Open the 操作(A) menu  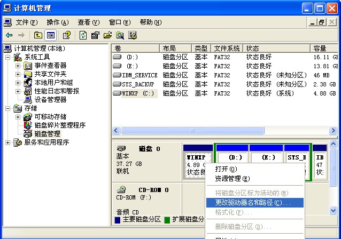[58, 22]
